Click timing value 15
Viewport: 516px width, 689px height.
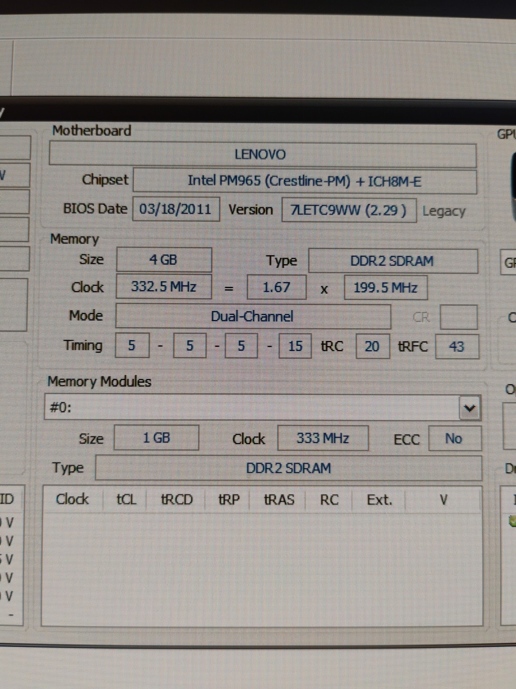coord(295,346)
